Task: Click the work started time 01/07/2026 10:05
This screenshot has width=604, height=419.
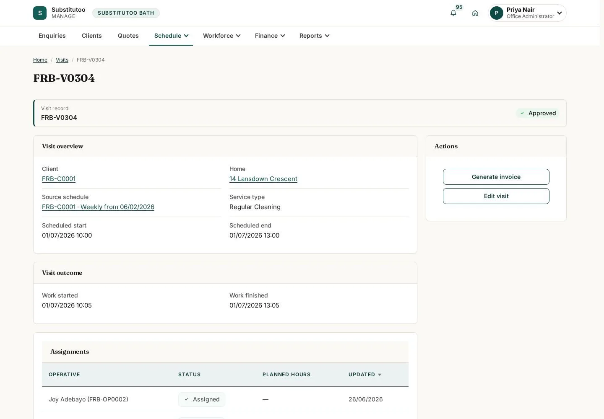Action: (x=67, y=305)
